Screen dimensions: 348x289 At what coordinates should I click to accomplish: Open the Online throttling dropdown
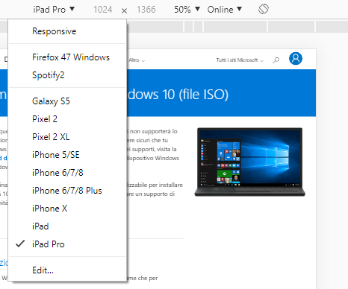[x=225, y=10]
